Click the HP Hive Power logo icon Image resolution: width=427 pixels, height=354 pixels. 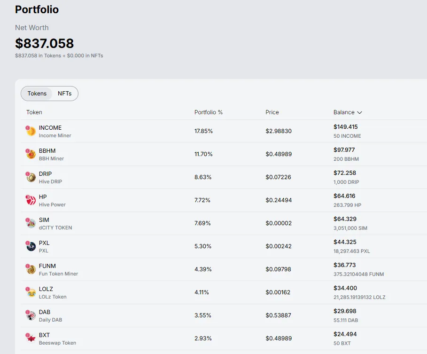coord(31,200)
